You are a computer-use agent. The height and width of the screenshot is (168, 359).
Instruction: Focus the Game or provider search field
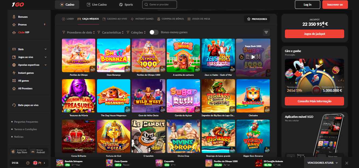[159, 5]
